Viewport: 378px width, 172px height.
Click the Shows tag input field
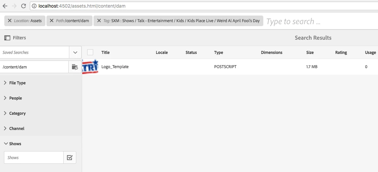click(34, 157)
